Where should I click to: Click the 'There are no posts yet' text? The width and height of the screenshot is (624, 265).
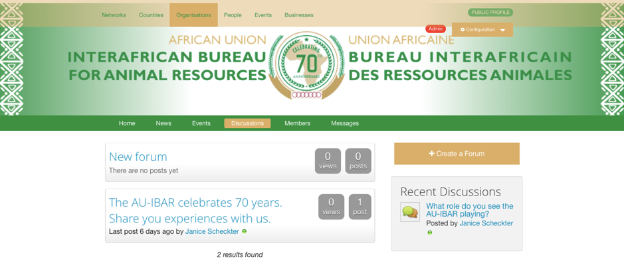click(144, 170)
